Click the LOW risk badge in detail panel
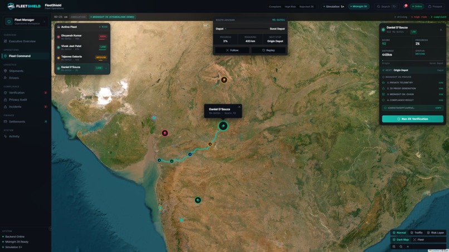This screenshot has height=252, width=449. tap(413, 32)
